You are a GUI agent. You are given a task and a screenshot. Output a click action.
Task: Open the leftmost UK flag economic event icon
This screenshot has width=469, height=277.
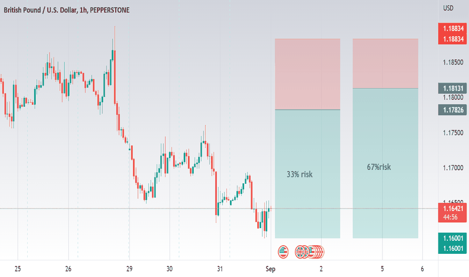click(299, 252)
